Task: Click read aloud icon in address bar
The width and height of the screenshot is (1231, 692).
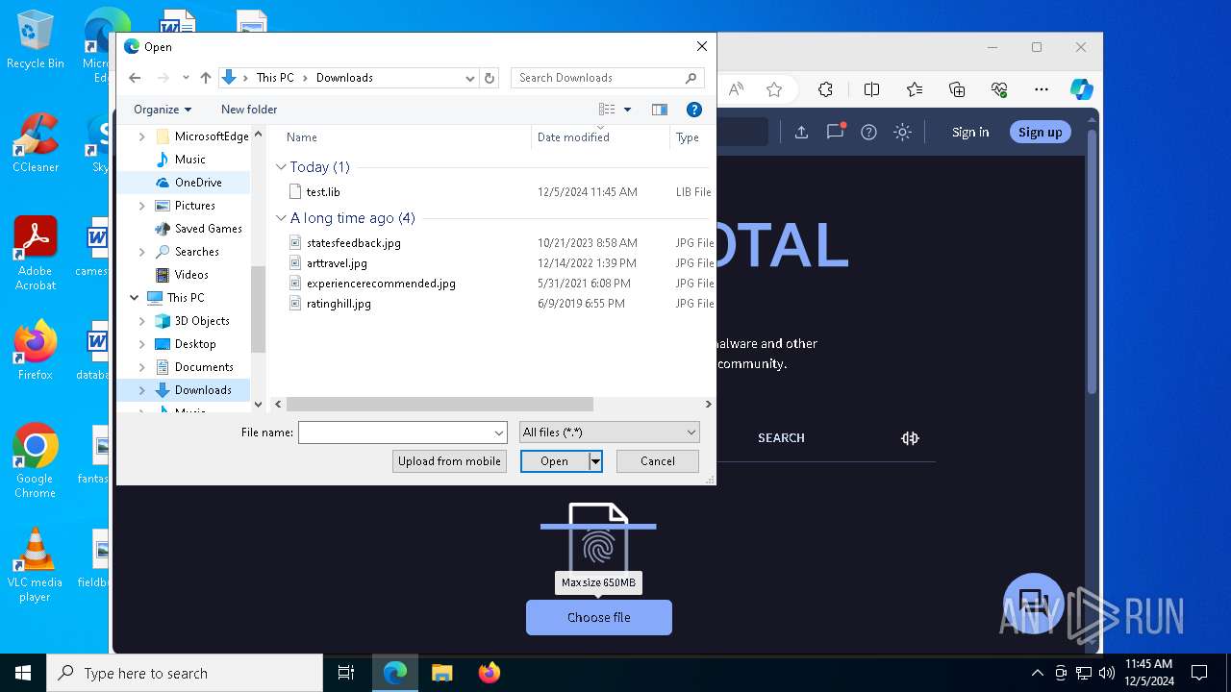Action: point(736,89)
